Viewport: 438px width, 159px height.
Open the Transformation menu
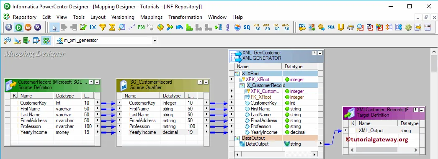tap(185, 17)
